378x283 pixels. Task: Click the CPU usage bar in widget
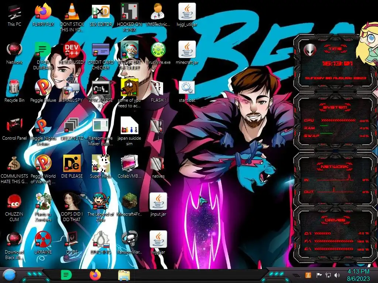(338, 120)
